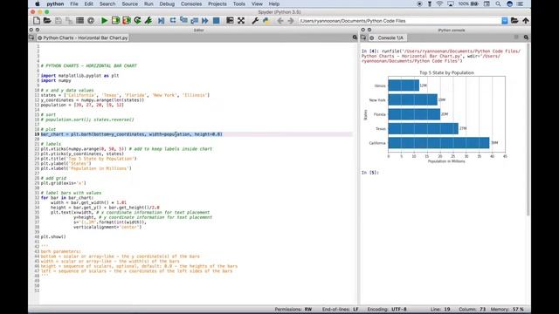Click the Save all files icon
559x314 pixels.
[69, 21]
